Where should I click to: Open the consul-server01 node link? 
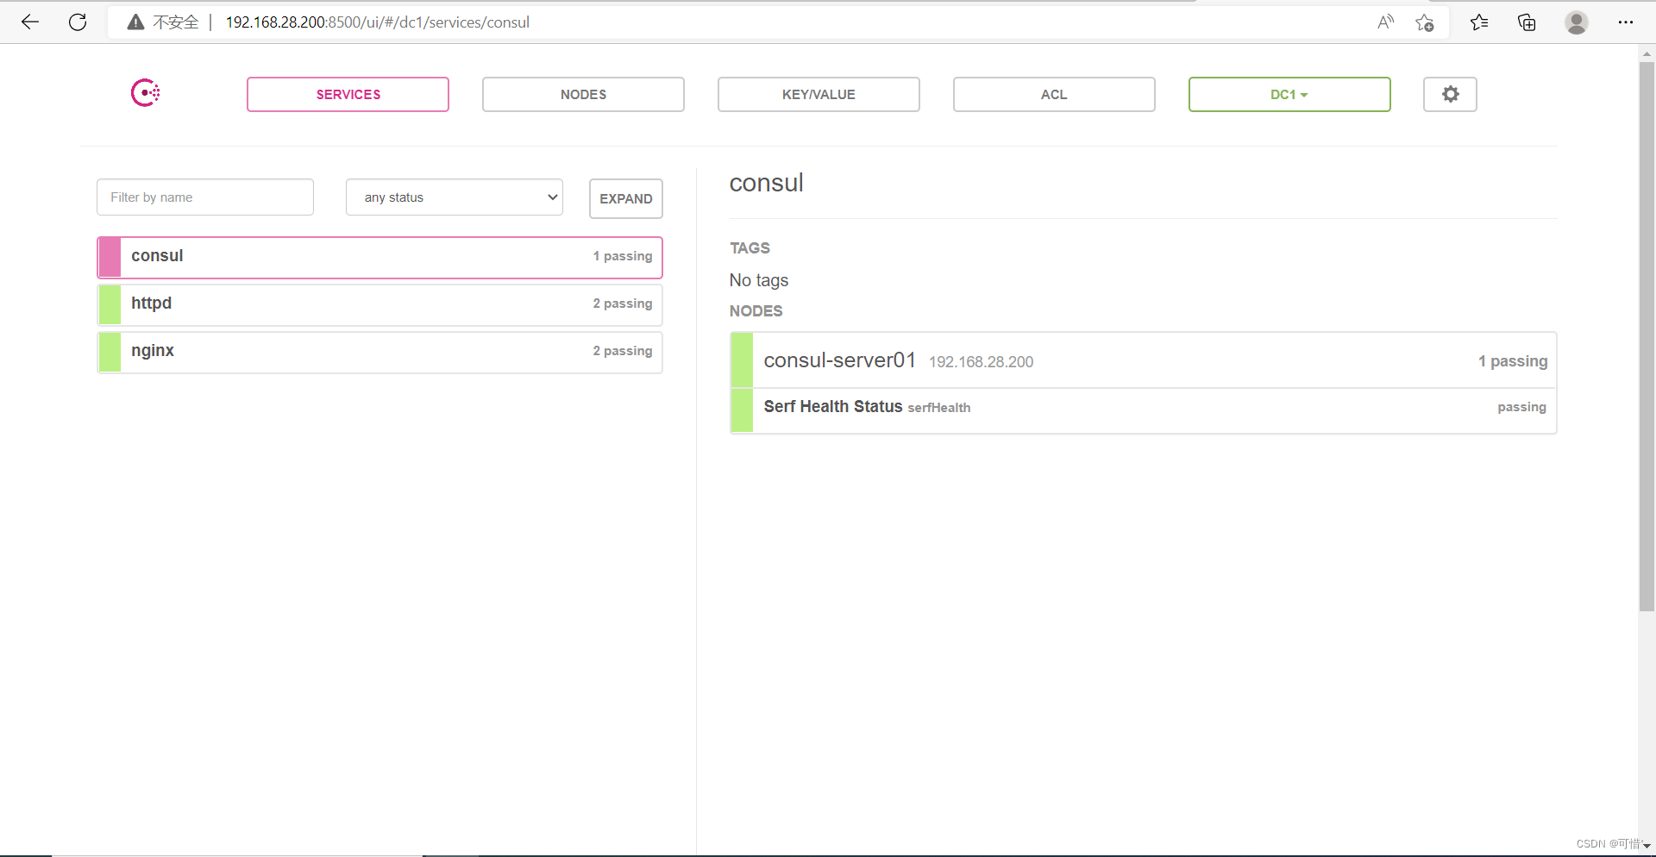click(x=839, y=360)
